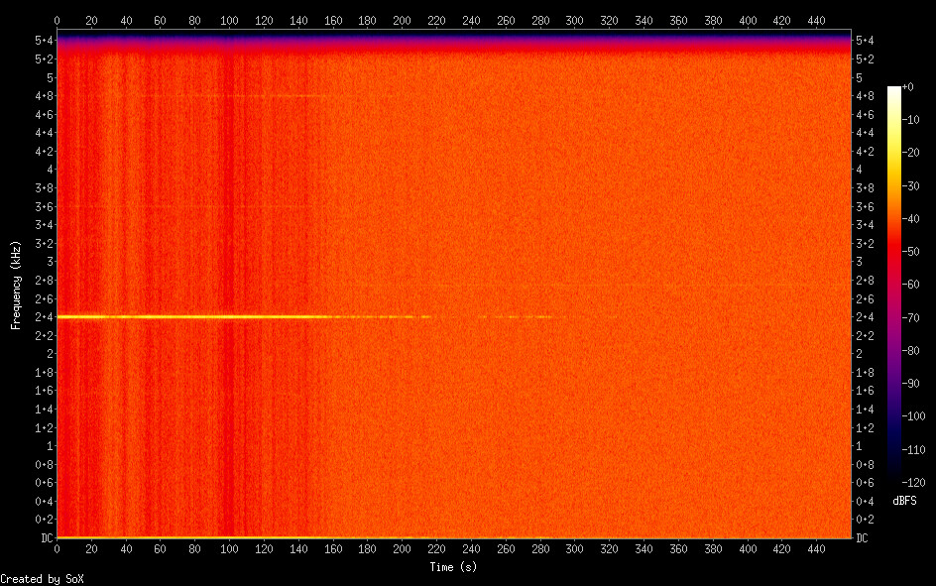
Task: Click the 5.4 label on the right frequency axis
Action: tap(865, 41)
